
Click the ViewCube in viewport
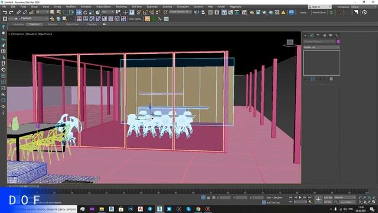coord(290,43)
